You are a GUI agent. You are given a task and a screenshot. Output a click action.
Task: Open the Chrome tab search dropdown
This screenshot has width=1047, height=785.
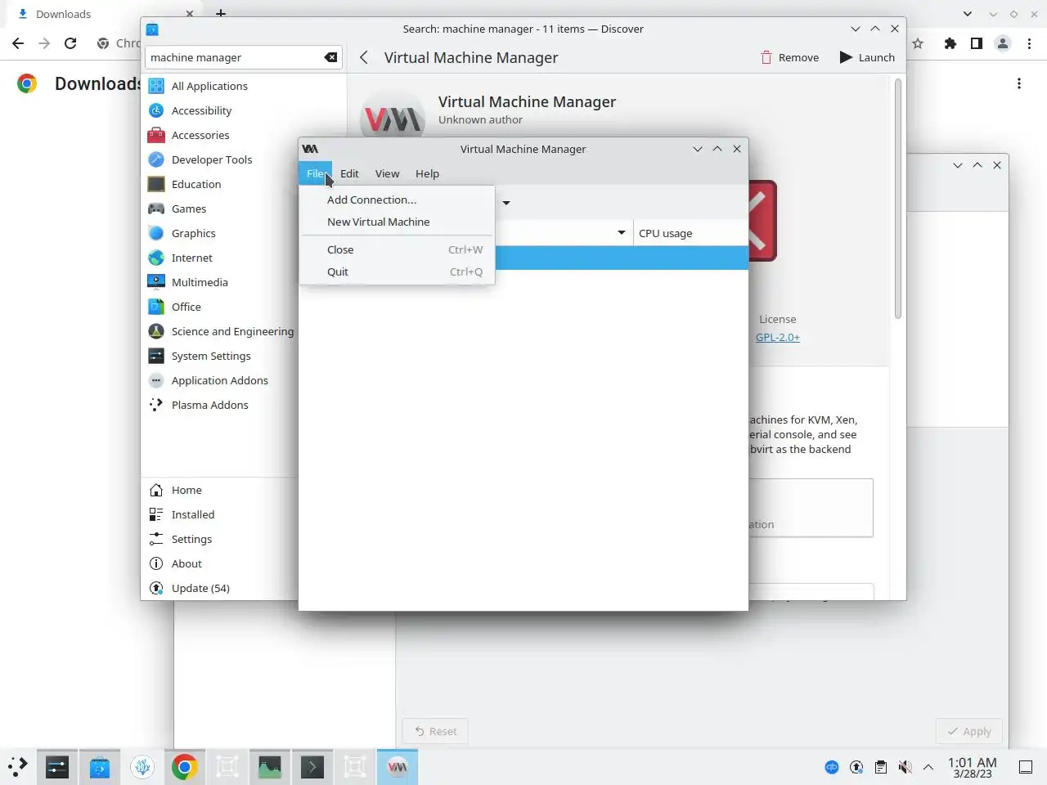(968, 14)
